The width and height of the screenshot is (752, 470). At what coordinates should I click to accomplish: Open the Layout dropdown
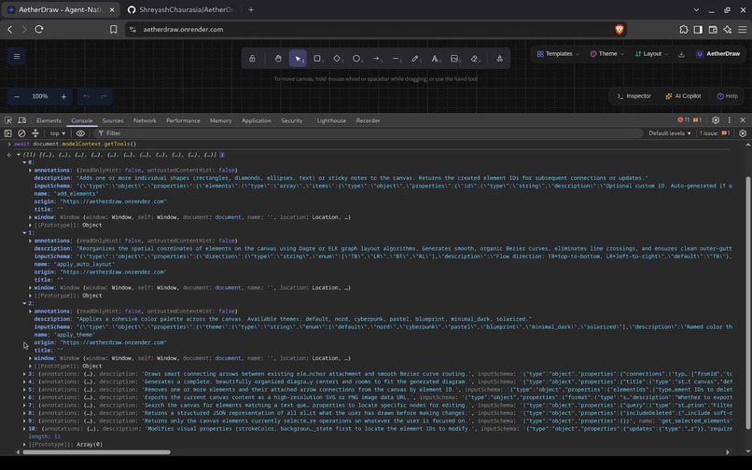[651, 54]
